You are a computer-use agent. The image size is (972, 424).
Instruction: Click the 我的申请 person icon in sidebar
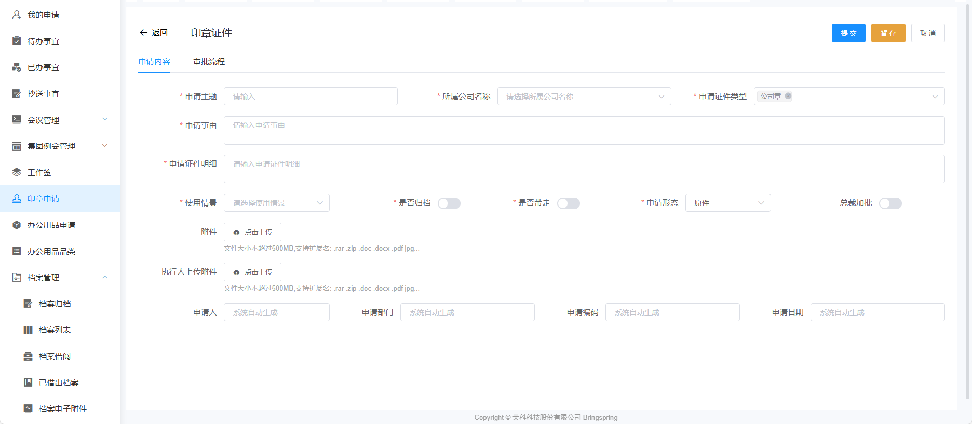coord(17,15)
